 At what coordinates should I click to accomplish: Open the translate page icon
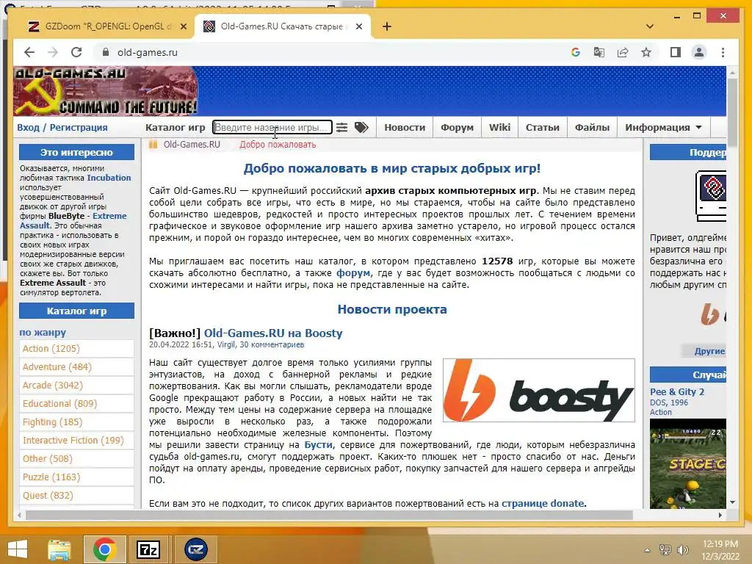coord(599,52)
